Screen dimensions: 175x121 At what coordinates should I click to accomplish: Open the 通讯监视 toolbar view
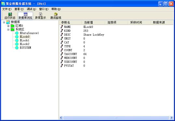56,16
